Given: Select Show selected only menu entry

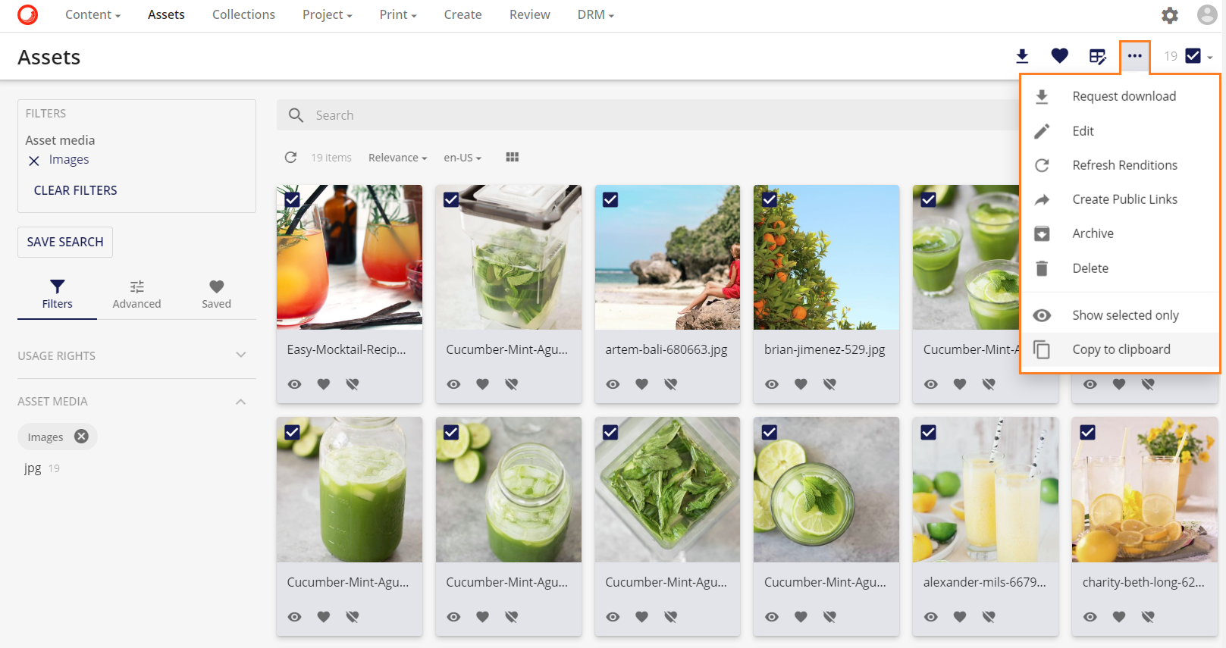Looking at the screenshot, I should [x=1121, y=315].
